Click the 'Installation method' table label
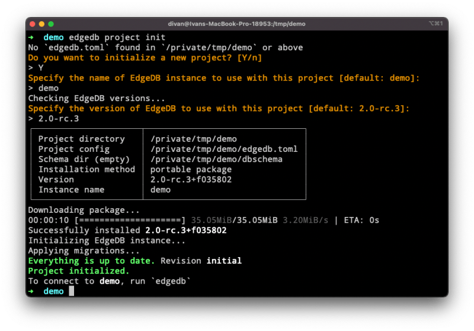The height and width of the screenshot is (331, 474). pyautogui.click(x=87, y=170)
